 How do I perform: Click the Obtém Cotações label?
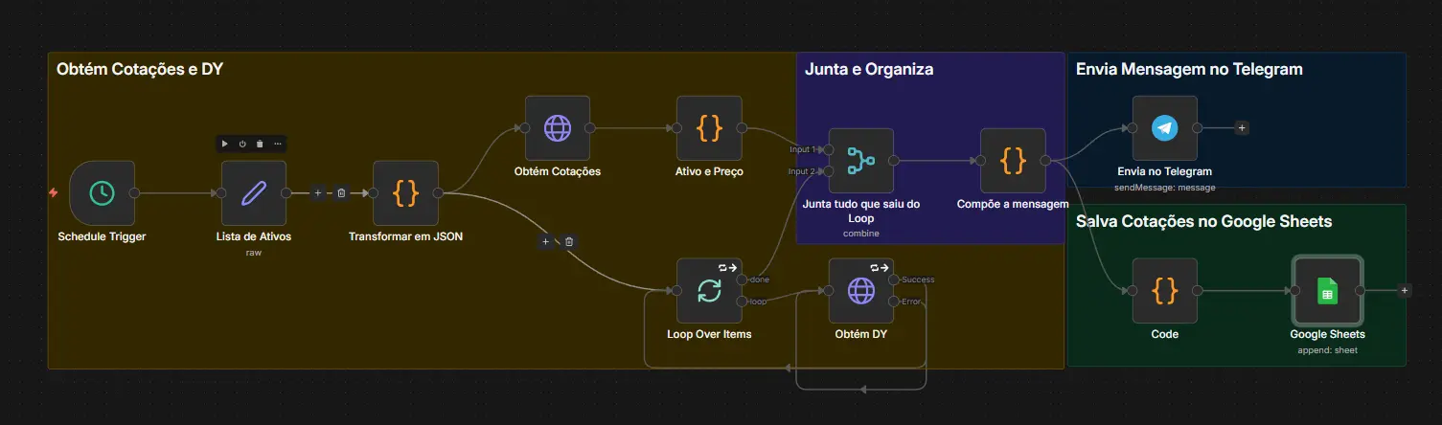tap(557, 171)
